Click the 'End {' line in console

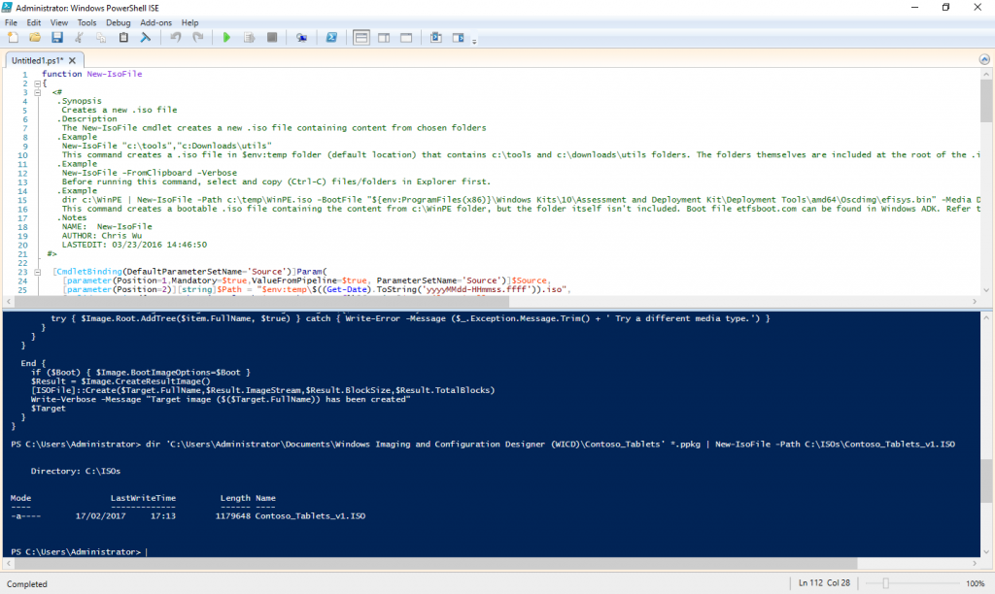[33, 363]
